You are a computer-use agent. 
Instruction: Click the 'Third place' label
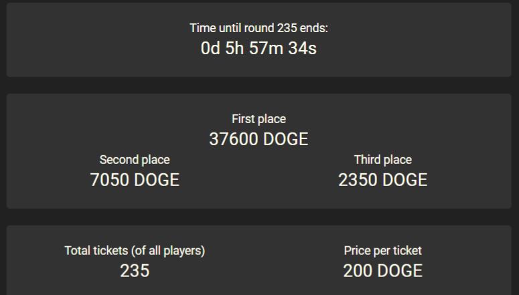pyautogui.click(x=383, y=160)
